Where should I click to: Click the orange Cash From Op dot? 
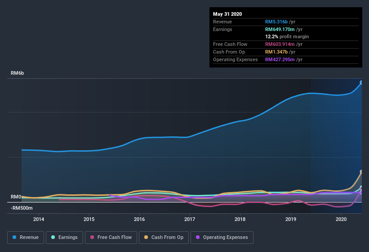pyautogui.click(x=146, y=238)
